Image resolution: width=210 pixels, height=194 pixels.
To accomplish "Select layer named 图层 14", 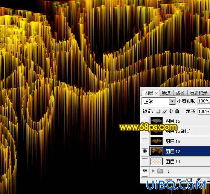I will tap(173, 162).
